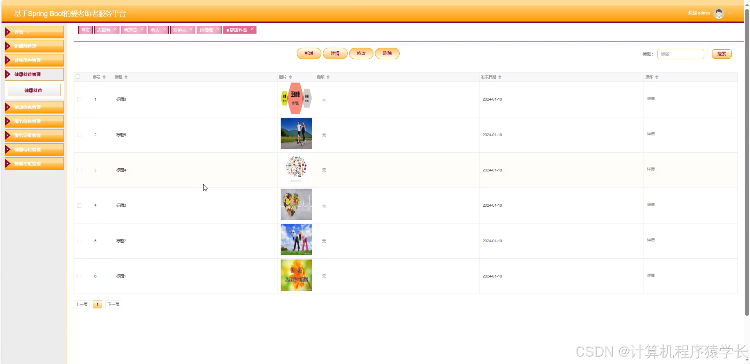
Task: Check the row checkbox for 标题5
Action: pyautogui.click(x=79, y=135)
